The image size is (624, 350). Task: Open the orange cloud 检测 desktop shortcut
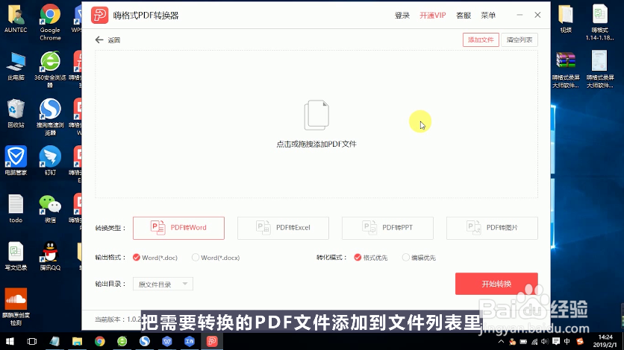point(16,307)
